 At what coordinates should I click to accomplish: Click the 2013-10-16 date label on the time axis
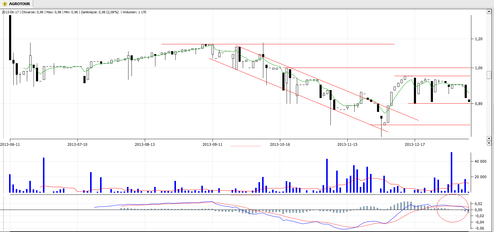[280, 145]
